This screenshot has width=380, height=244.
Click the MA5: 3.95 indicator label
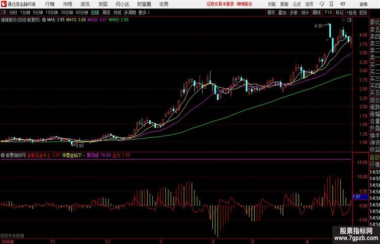[56, 20]
